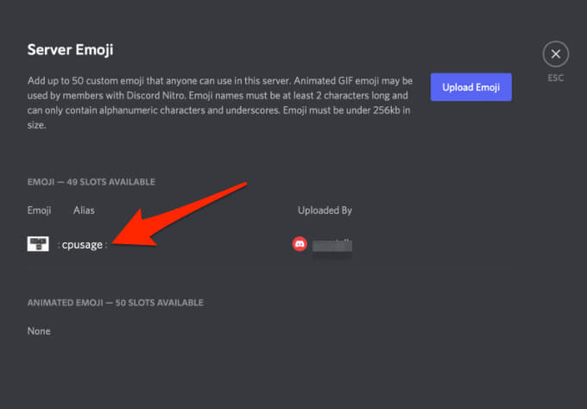Screen dimensions: 587x409
Task: Click the uploader's red Discord avatar
Action: (300, 245)
